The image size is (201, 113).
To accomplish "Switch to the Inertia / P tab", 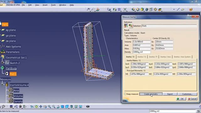I will tap(153, 57).
